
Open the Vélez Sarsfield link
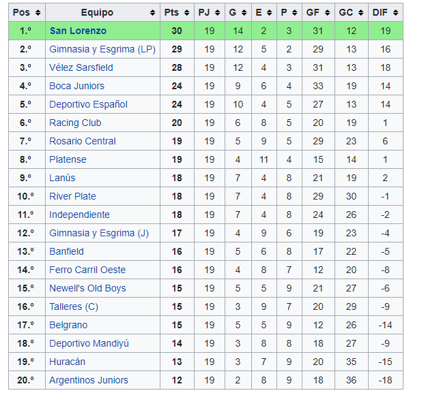81,67
